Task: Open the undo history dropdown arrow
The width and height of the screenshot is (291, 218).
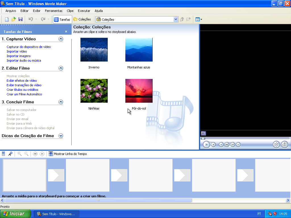Action: (36, 19)
